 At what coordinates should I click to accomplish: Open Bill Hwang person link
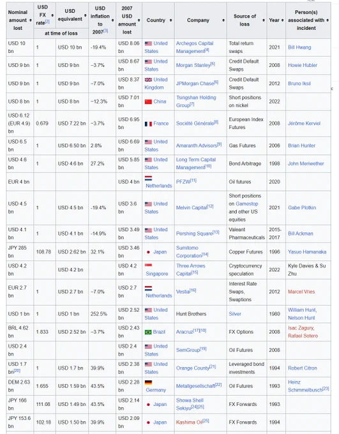pyautogui.click(x=299, y=47)
